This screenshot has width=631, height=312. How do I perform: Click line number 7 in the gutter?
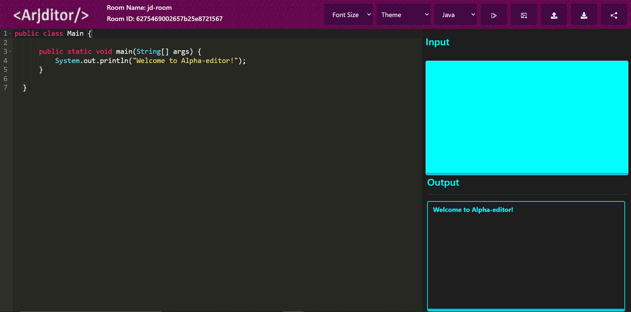[x=5, y=88]
